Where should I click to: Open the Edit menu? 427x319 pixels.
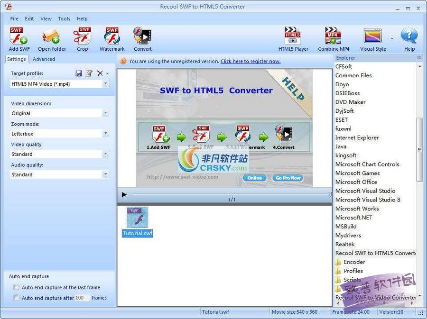pos(29,19)
